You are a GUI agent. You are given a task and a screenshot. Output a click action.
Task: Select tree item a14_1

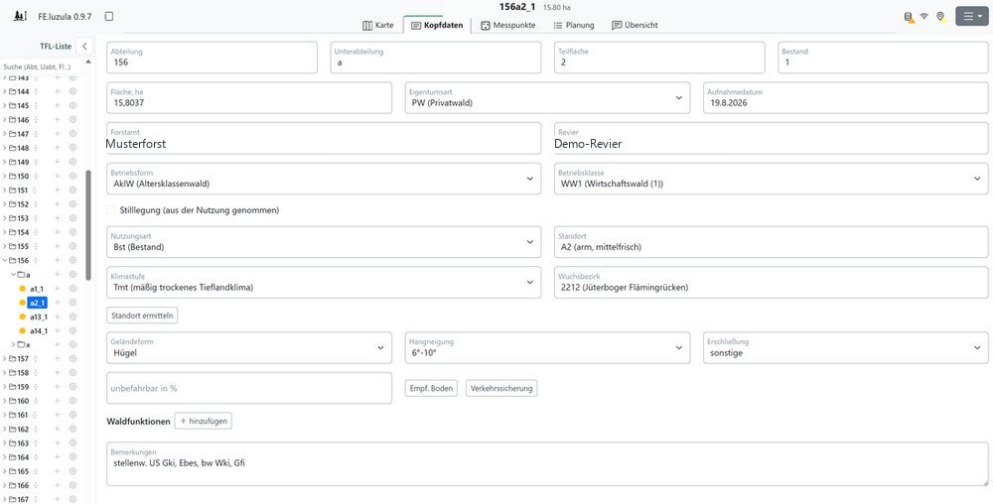39,330
